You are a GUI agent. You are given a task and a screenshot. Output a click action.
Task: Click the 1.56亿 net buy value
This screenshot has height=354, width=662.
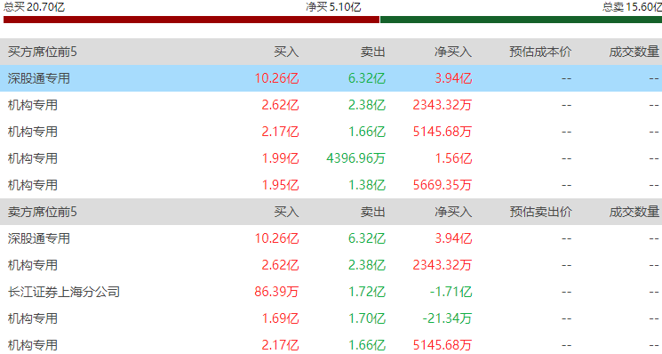(x=453, y=158)
